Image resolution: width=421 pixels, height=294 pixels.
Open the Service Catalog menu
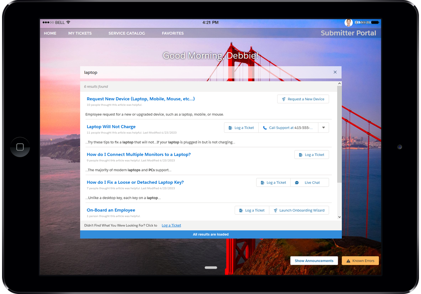[x=127, y=33]
